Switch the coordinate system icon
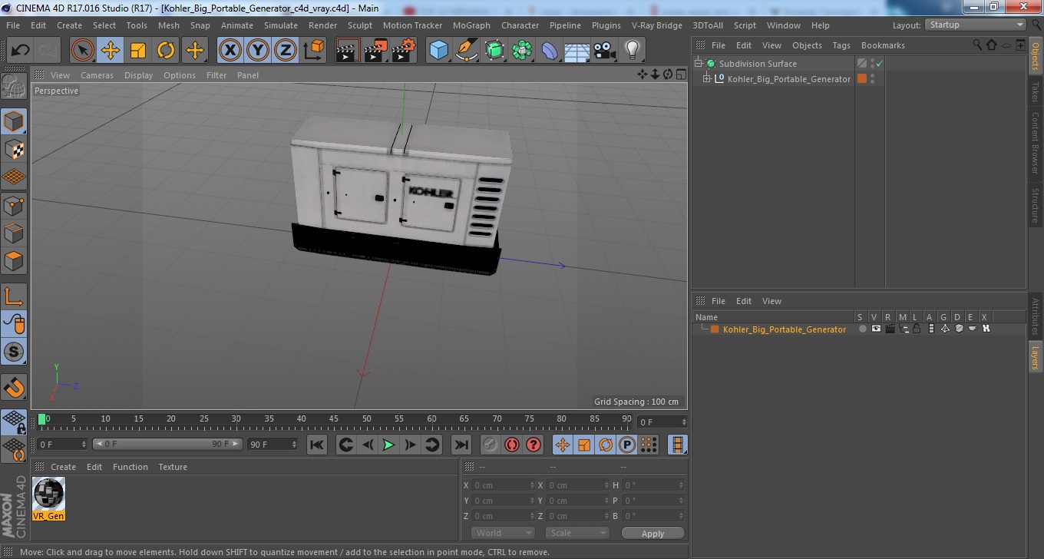 pos(314,51)
